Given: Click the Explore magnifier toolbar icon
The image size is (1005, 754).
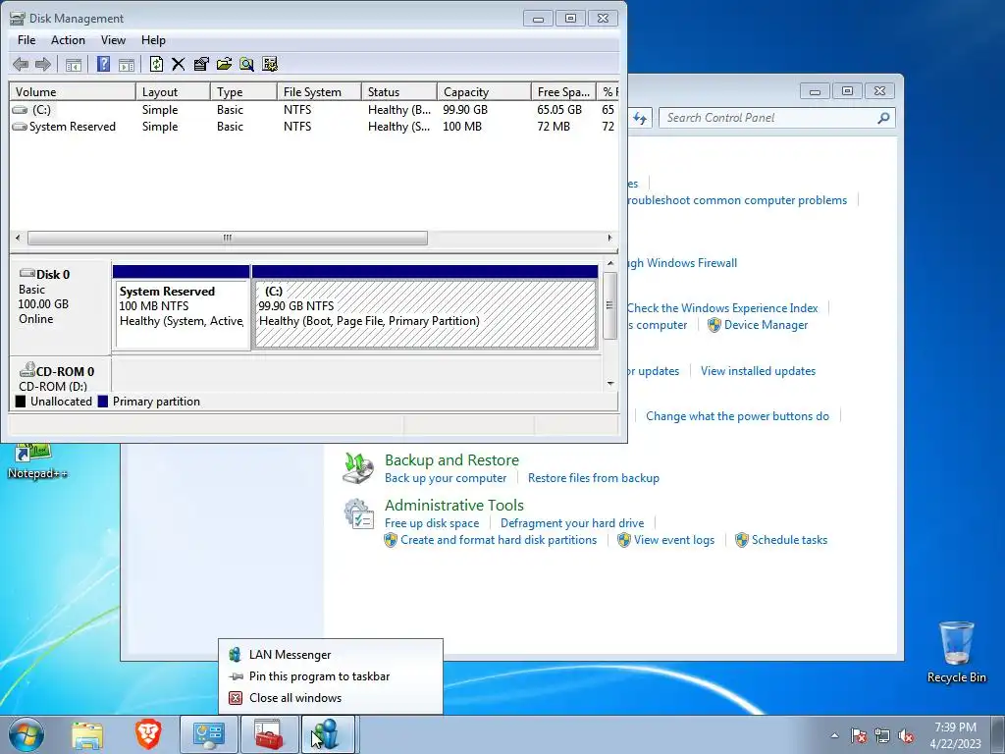Looking at the screenshot, I should tap(246, 64).
